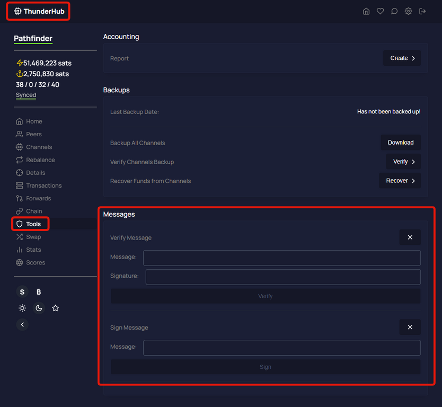
Task: Click the heart icon in header
Action: coord(380,11)
